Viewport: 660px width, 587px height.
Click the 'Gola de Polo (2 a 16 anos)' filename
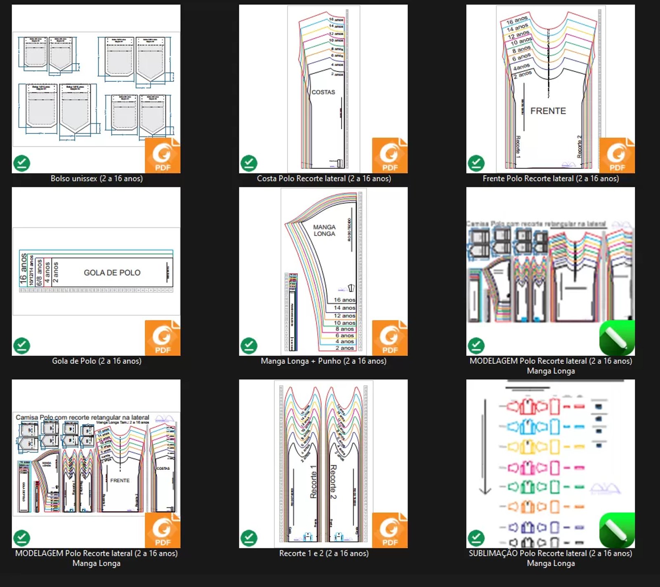tap(97, 361)
